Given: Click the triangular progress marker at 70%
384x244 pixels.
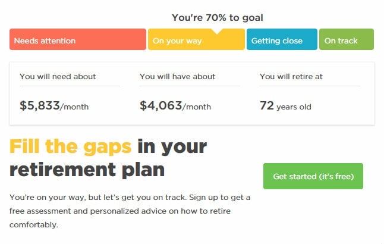Looking at the screenshot, I should pyautogui.click(x=217, y=31).
